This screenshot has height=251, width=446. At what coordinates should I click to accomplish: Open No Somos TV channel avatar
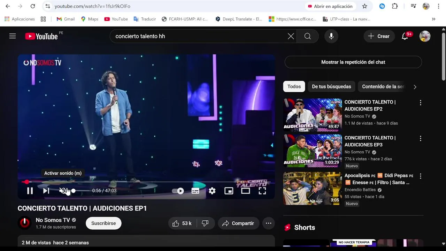coord(24,223)
